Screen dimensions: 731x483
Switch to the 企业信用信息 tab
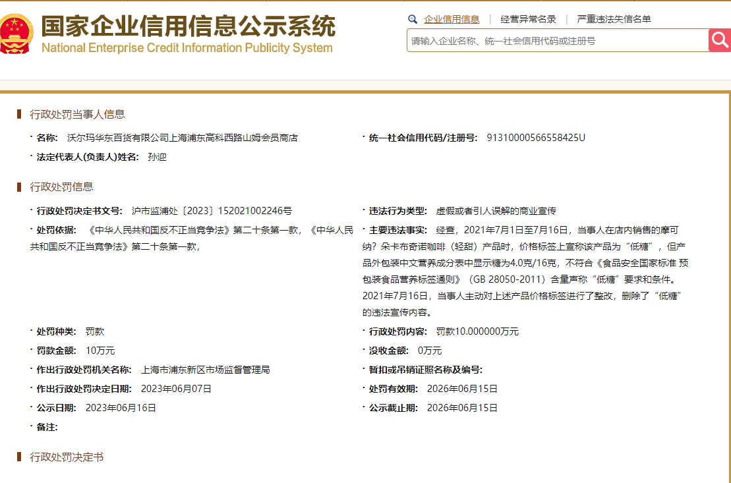[452, 20]
